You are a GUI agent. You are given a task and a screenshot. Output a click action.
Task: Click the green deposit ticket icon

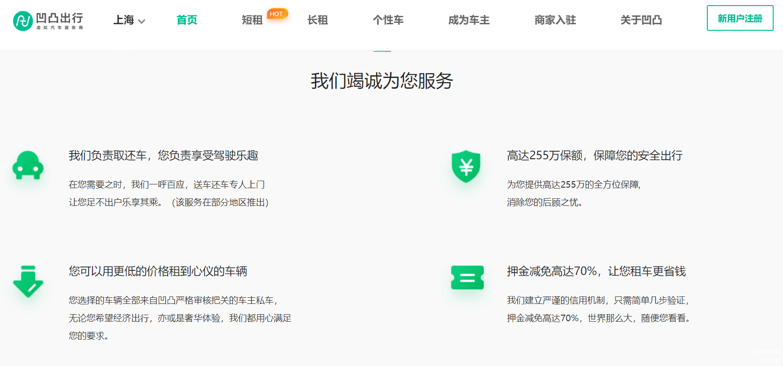[467, 277]
